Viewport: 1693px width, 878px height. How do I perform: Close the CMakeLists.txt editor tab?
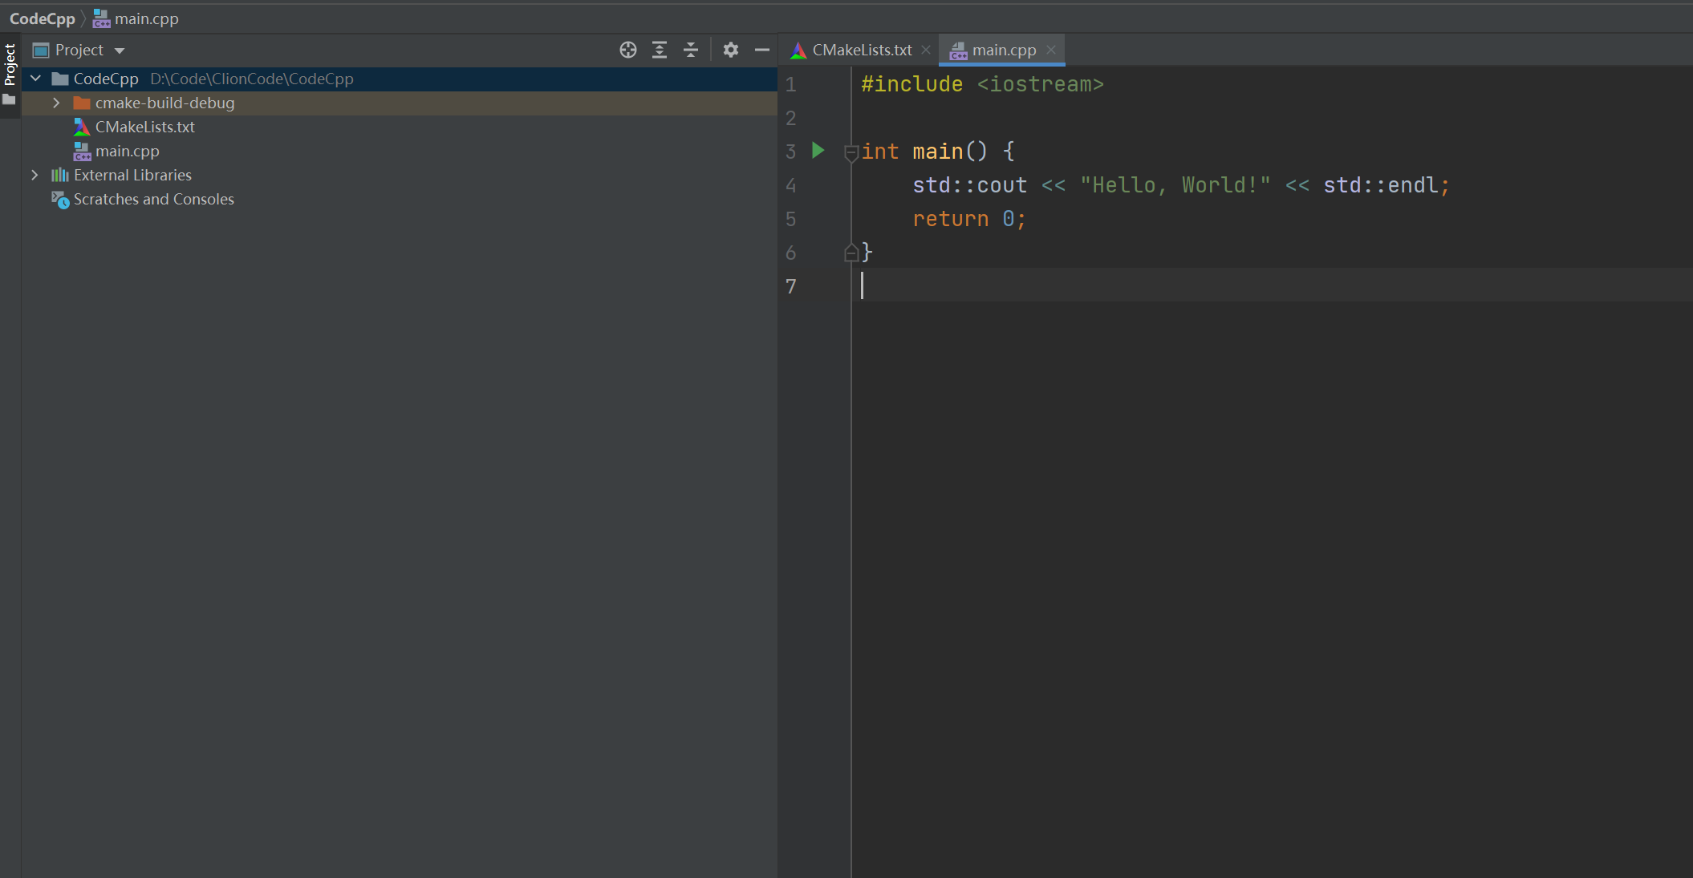click(x=926, y=50)
